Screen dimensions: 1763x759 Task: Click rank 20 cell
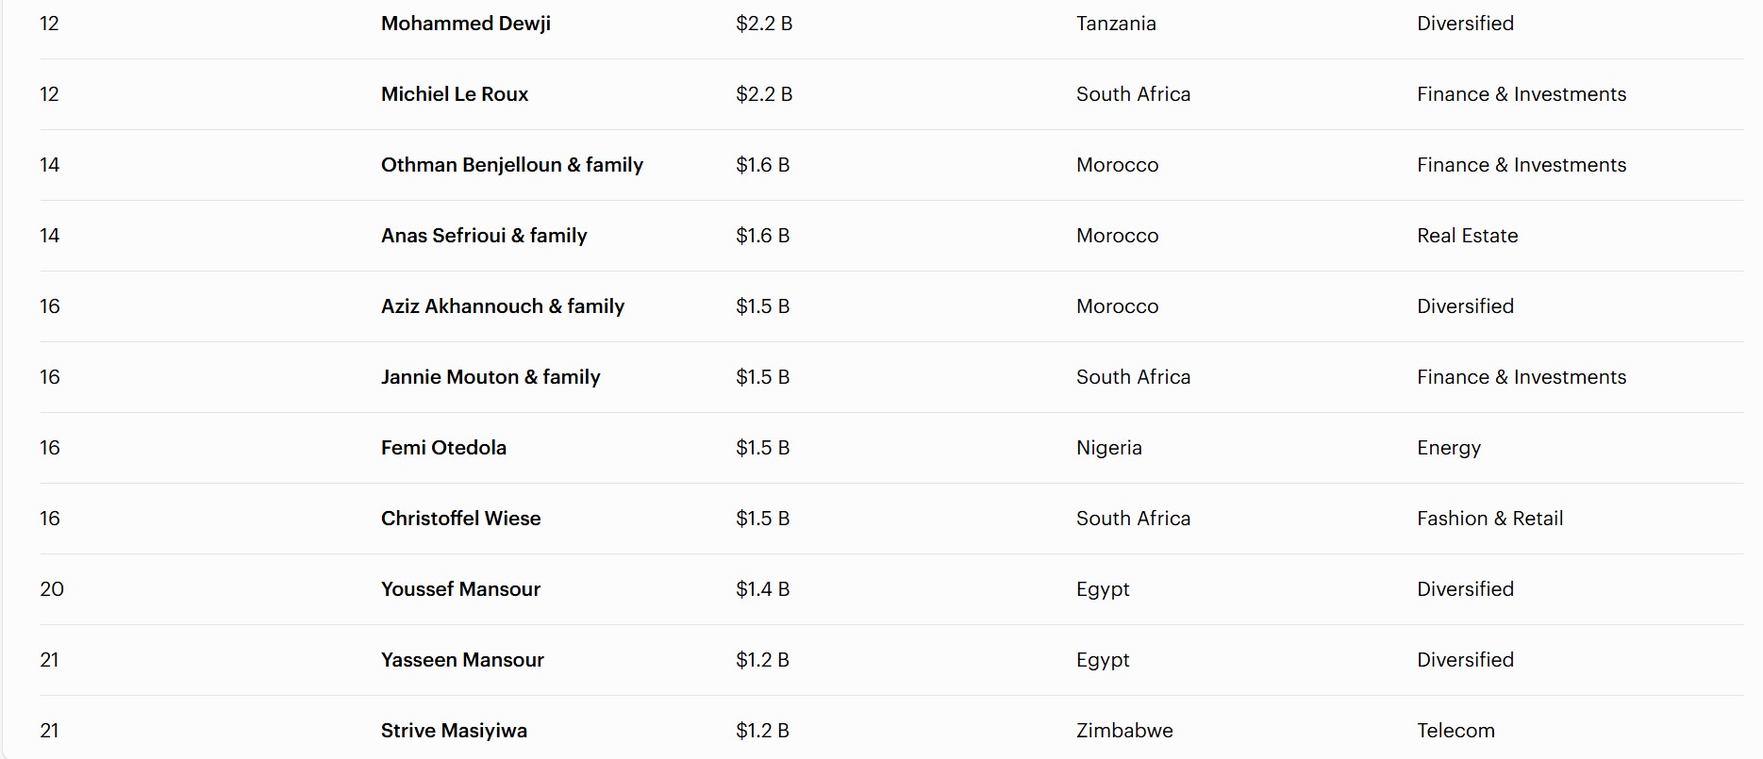click(x=52, y=589)
